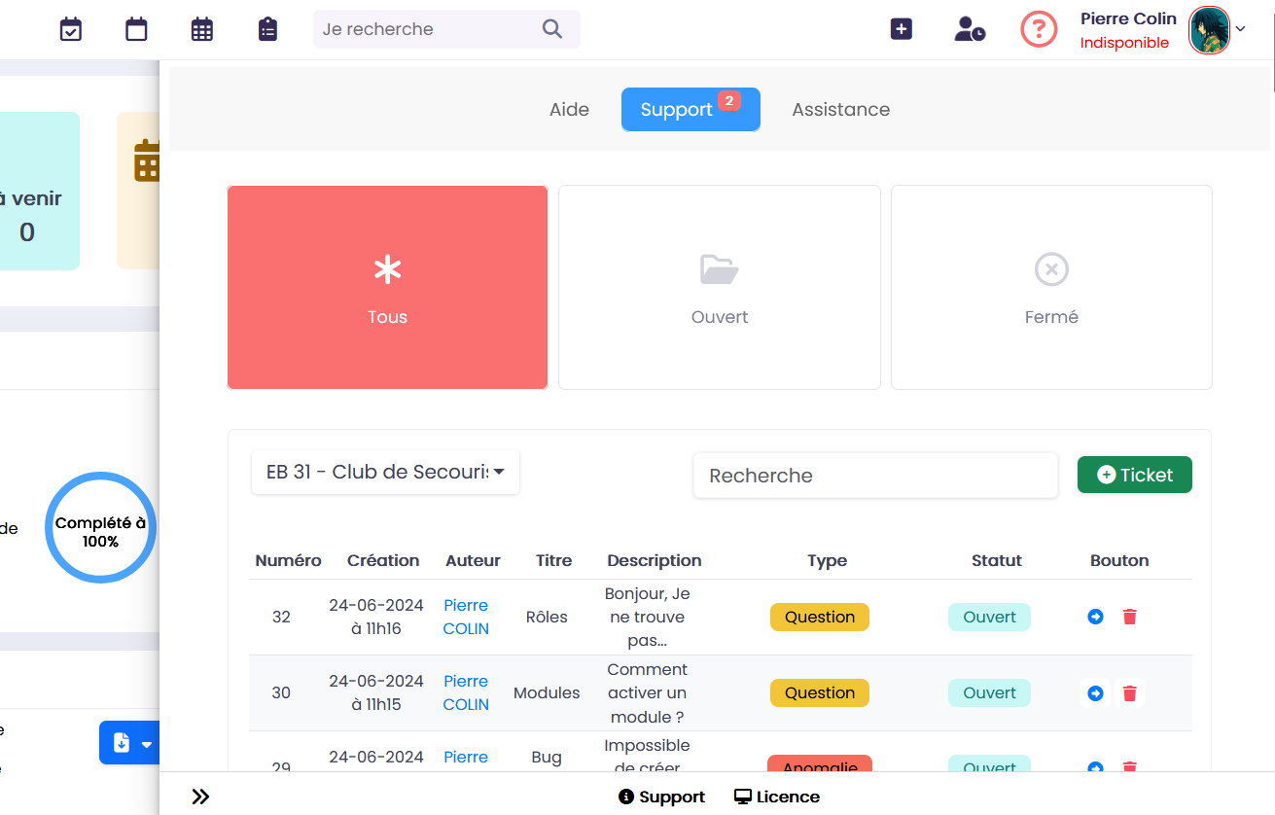Click the Recherche ticket search field

pyautogui.click(x=874, y=476)
